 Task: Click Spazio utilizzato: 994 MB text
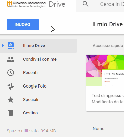(31, 131)
